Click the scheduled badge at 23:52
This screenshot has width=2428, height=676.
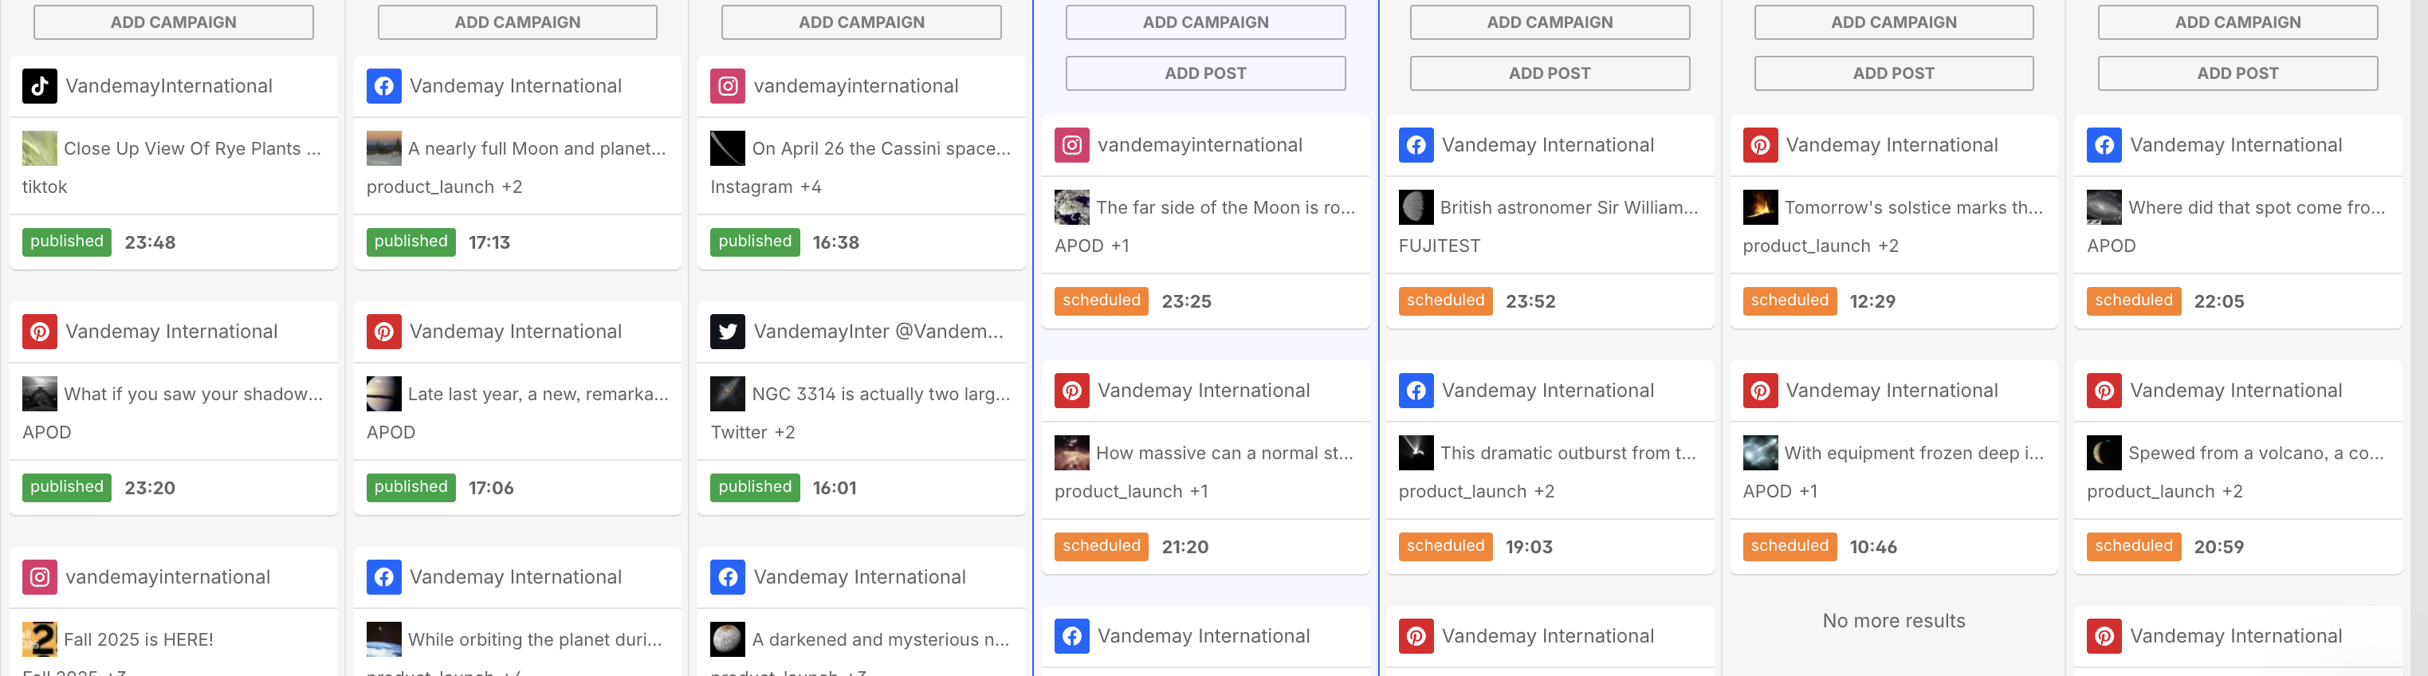tap(1444, 301)
